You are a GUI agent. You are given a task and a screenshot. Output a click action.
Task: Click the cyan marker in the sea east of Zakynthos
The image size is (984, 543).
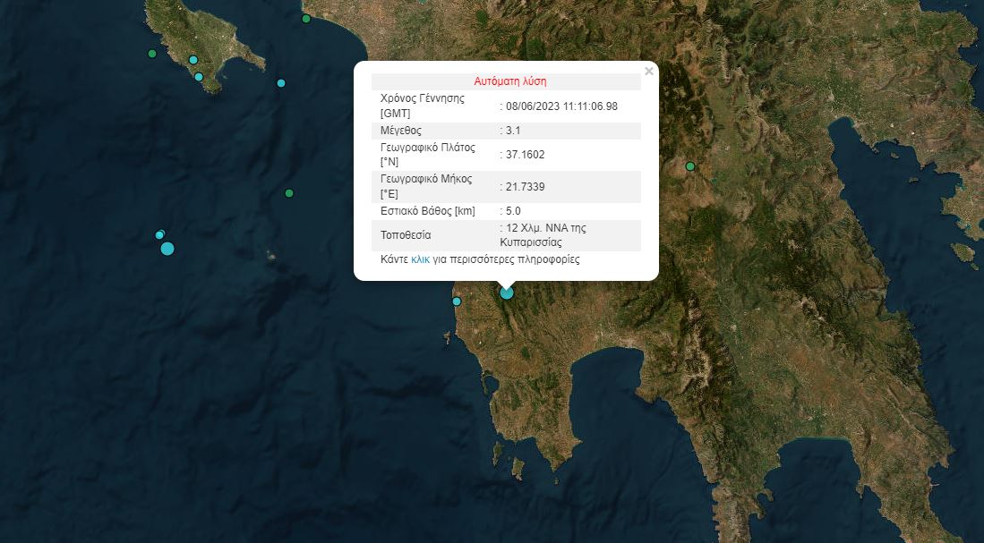[281, 83]
